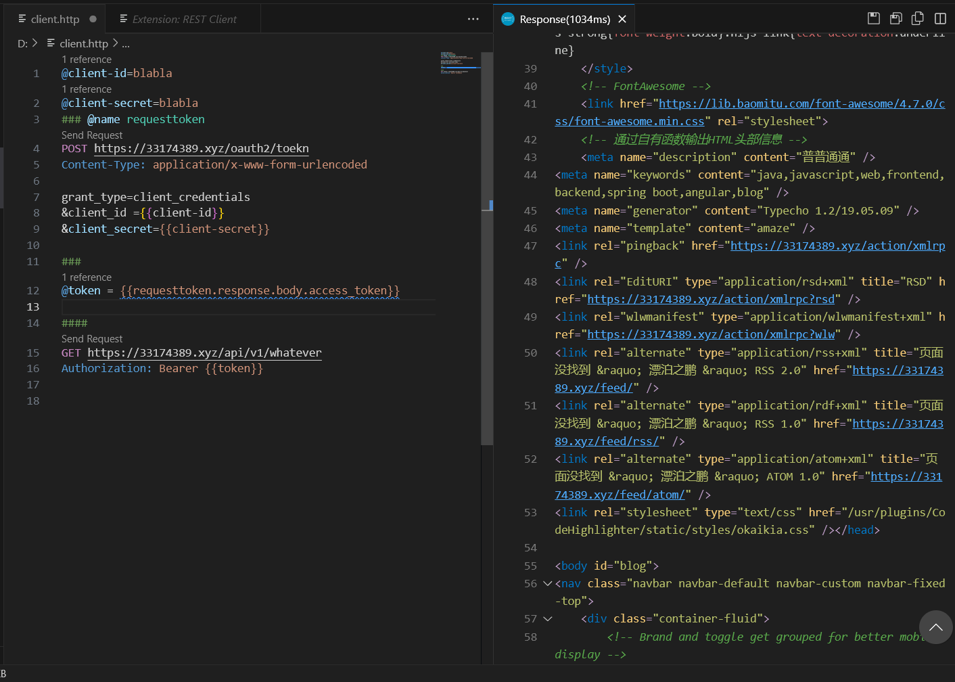The height and width of the screenshot is (682, 955).
Task: Click the breadcrumb ellipsis segment
Action: pyautogui.click(x=126, y=44)
